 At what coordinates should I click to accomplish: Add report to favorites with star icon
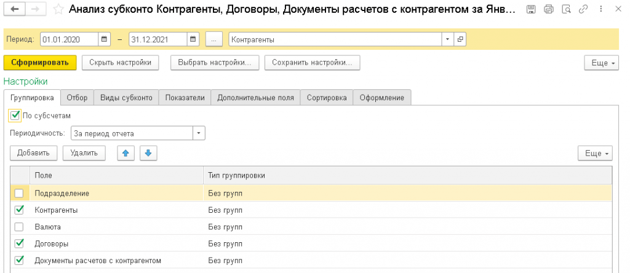(x=58, y=9)
